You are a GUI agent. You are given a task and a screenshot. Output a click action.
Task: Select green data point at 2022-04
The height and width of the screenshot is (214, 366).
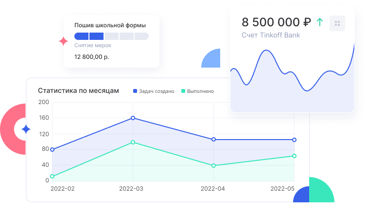point(213,166)
